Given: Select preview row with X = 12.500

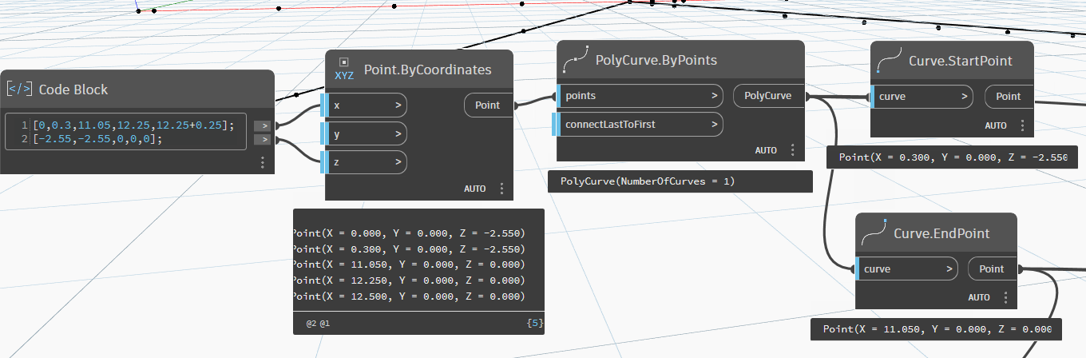Looking at the screenshot, I should click(408, 296).
